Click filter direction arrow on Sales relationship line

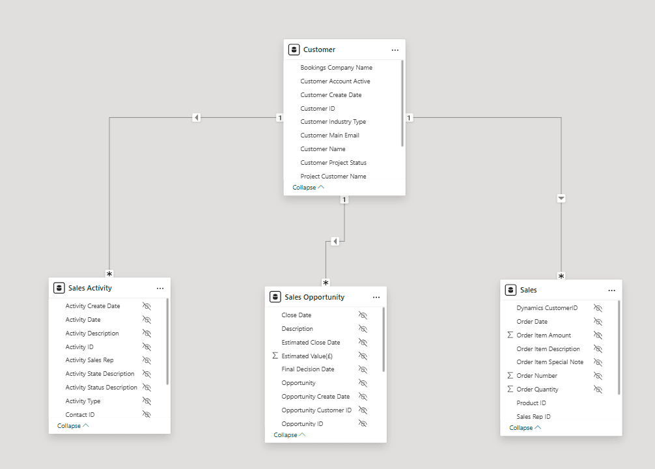point(561,198)
